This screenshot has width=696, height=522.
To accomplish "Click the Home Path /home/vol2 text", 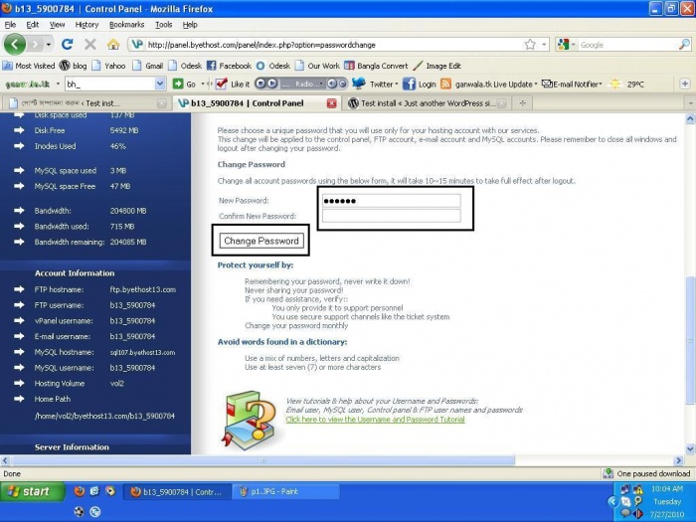I will (104, 416).
